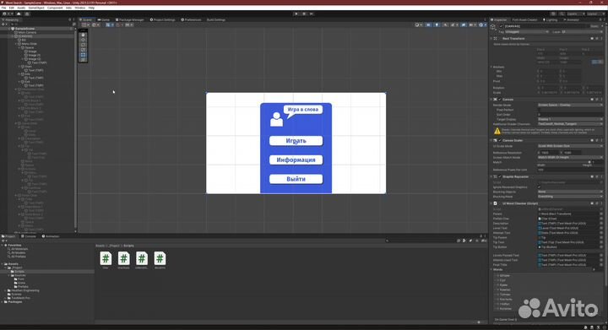This screenshot has width=608, height=330.
Task: Select the Rect tool in Scene overlay
Action: point(83,55)
